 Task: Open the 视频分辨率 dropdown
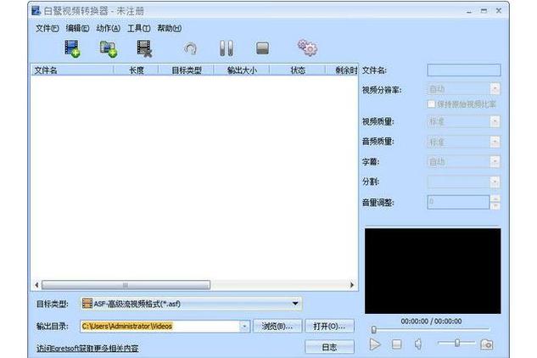pos(495,89)
